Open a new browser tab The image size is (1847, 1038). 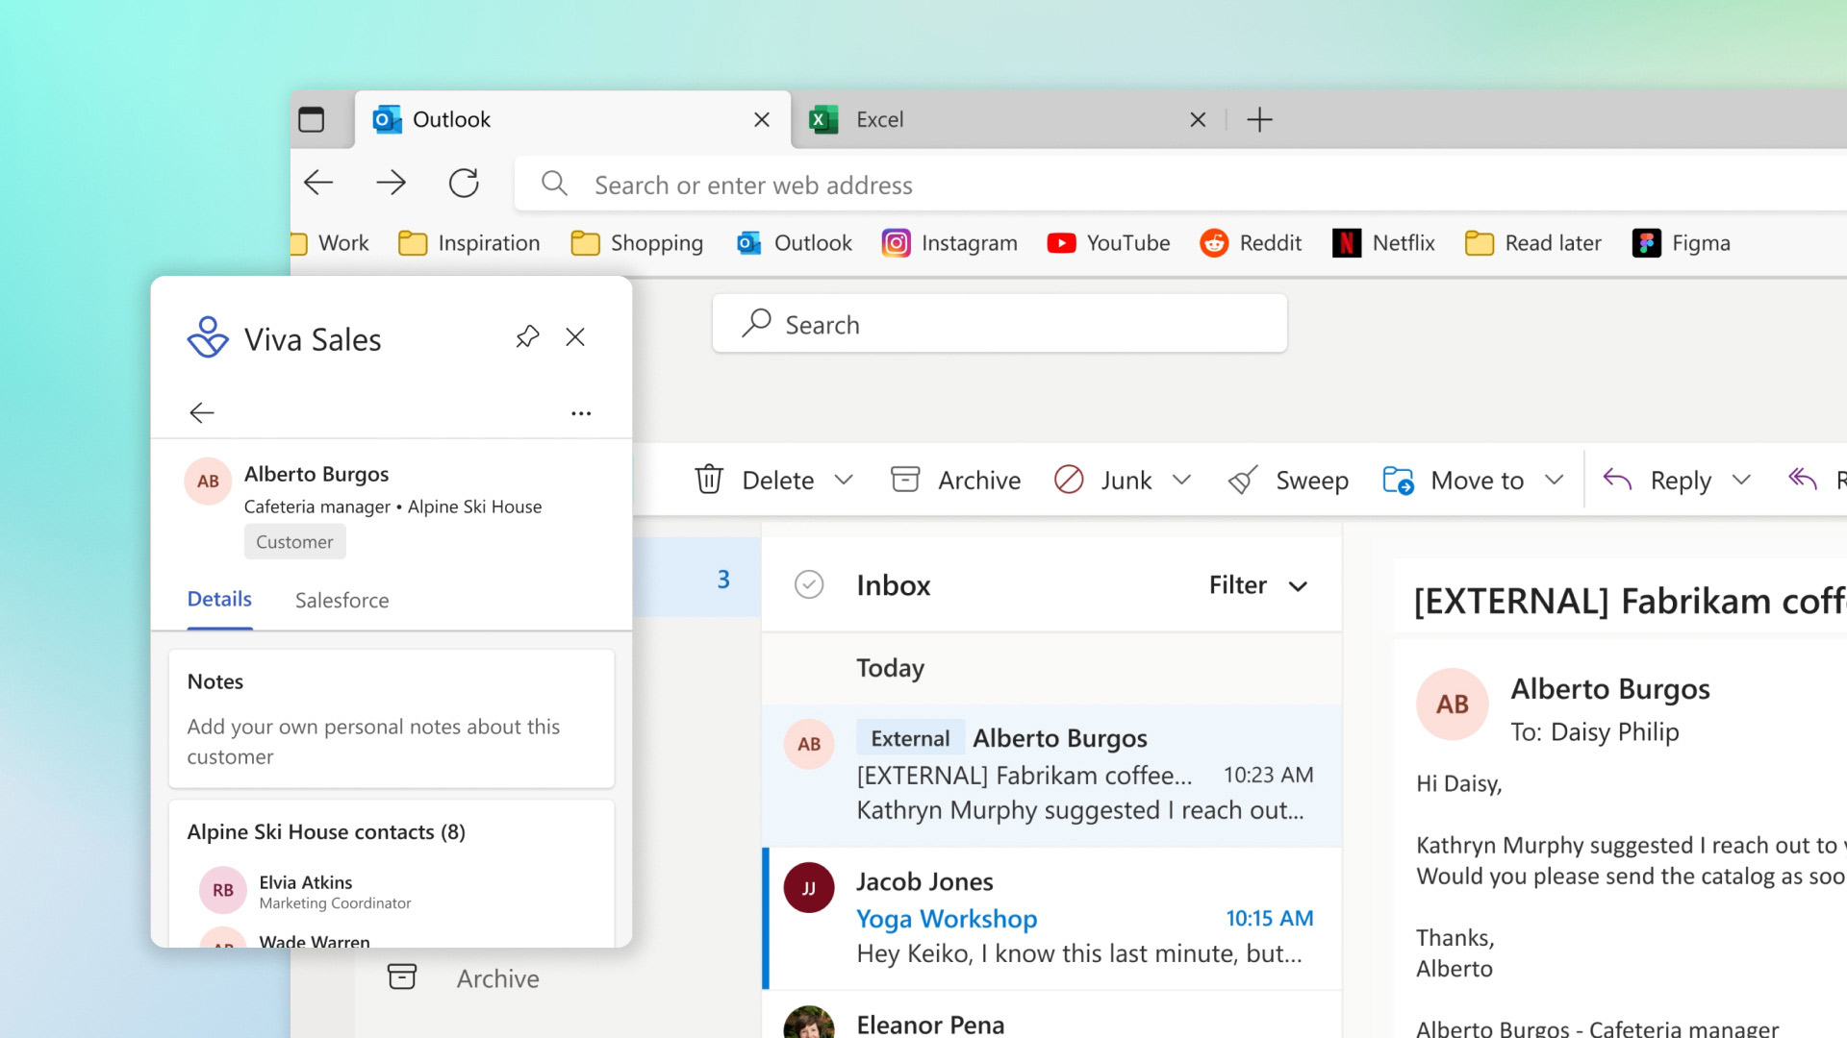tap(1260, 119)
